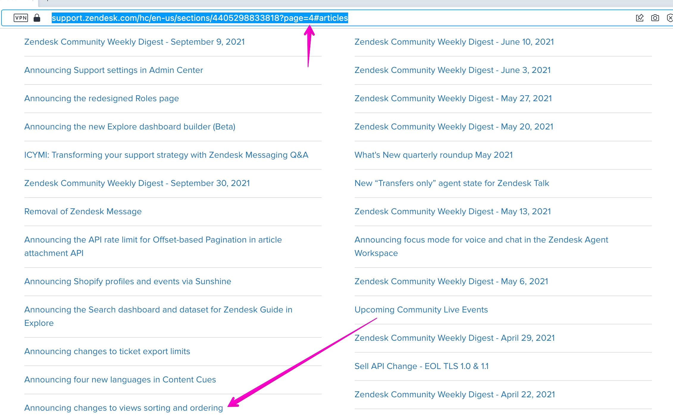Click the padlock site security icon
The image size is (673, 419).
tap(37, 18)
